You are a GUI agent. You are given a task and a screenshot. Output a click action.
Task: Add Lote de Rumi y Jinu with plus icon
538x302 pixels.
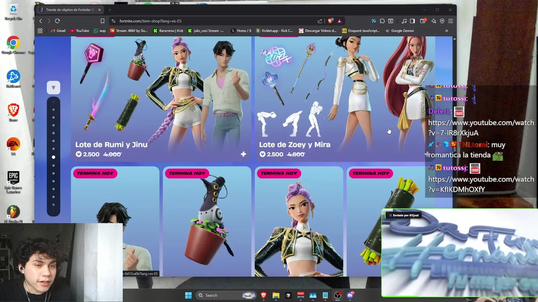pos(243,154)
